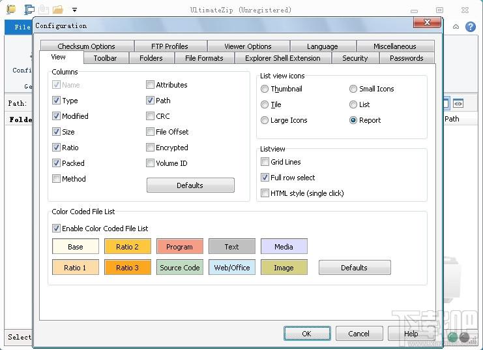This screenshot has width=483, height=350.
Task: Click Defaults button in Color Coded File List
Action: point(355,268)
